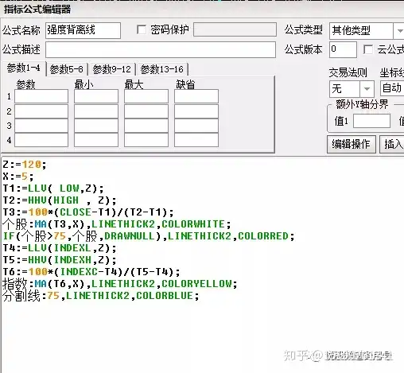The image size is (404, 373).
Task: Click parameter row 4 name field
Action: coord(41,140)
